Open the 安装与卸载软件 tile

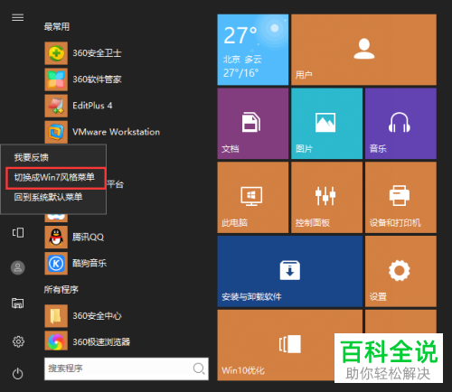click(x=290, y=271)
